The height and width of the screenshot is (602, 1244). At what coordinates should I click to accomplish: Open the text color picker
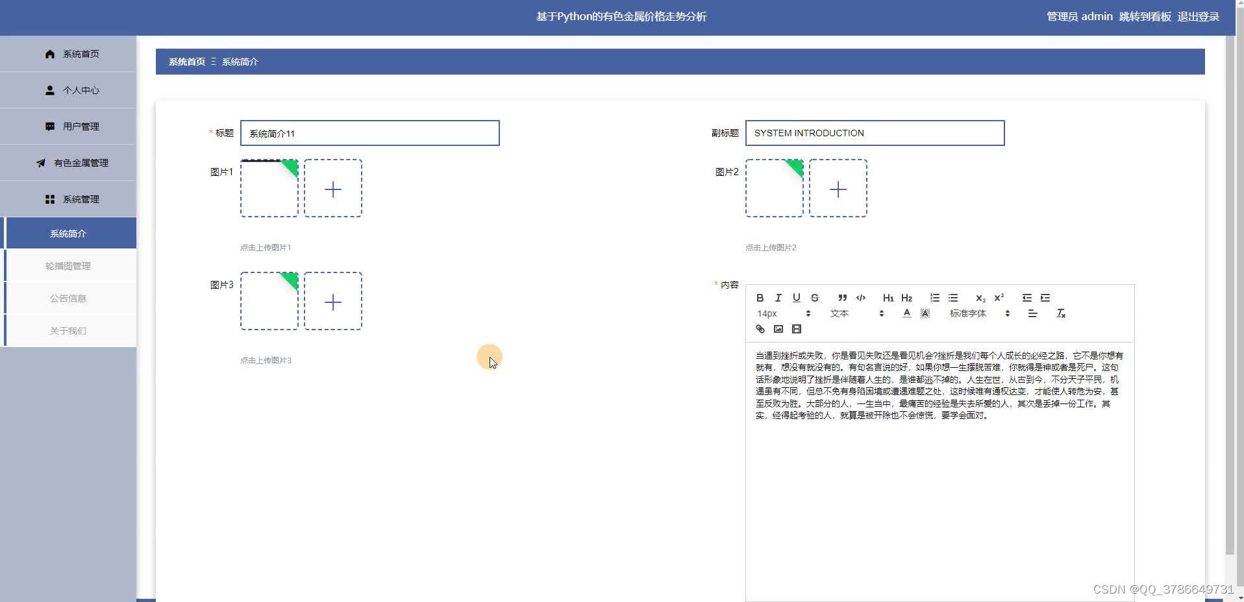click(x=906, y=313)
